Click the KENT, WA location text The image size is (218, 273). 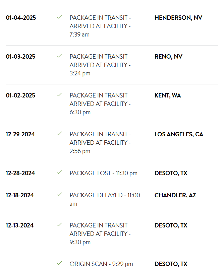click(168, 95)
